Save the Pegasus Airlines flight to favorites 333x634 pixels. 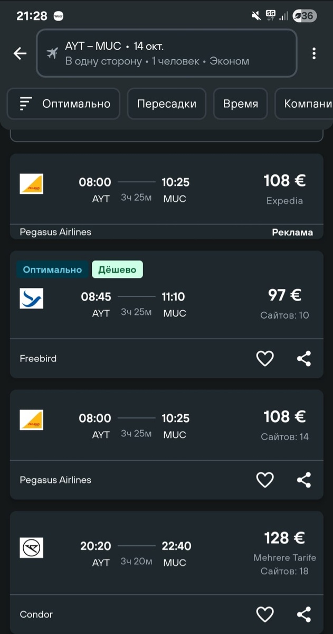pos(265,480)
